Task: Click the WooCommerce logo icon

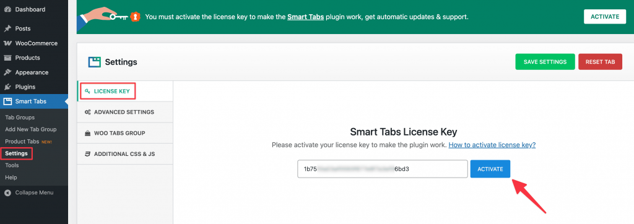Action: (7, 43)
